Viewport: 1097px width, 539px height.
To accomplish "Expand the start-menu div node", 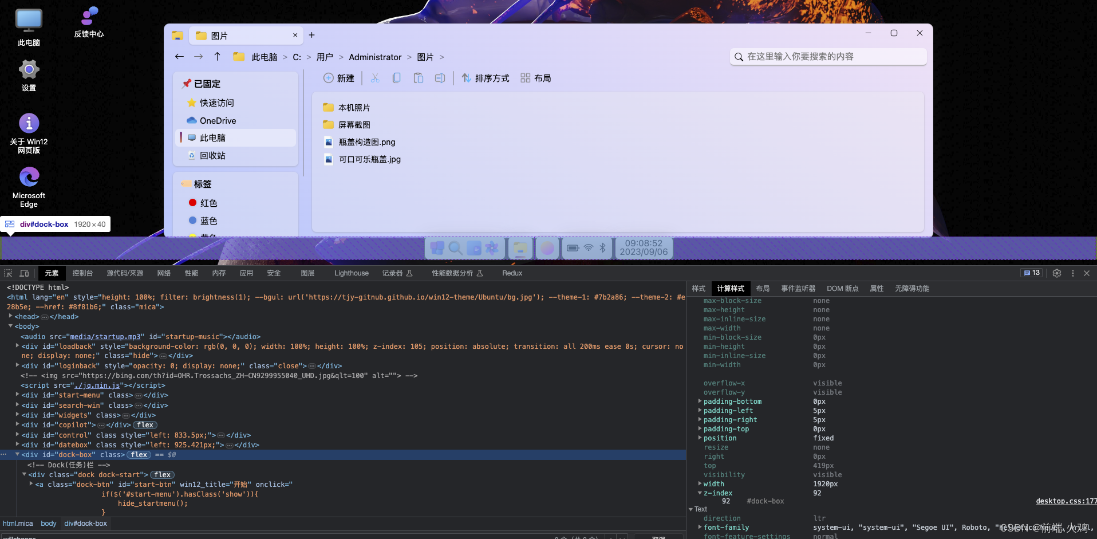I will (x=17, y=394).
